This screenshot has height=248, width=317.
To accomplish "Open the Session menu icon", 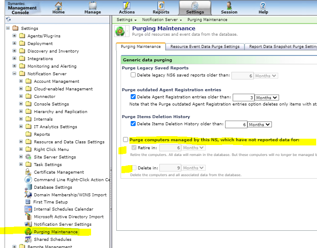I will 229,5.
